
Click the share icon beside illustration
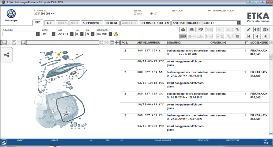7,55
